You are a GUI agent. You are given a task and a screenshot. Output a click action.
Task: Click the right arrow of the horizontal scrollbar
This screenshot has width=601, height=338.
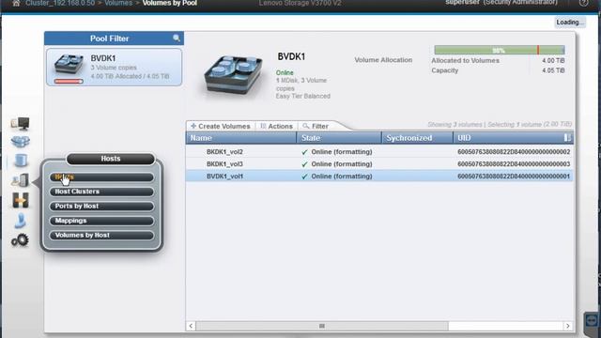click(567, 326)
